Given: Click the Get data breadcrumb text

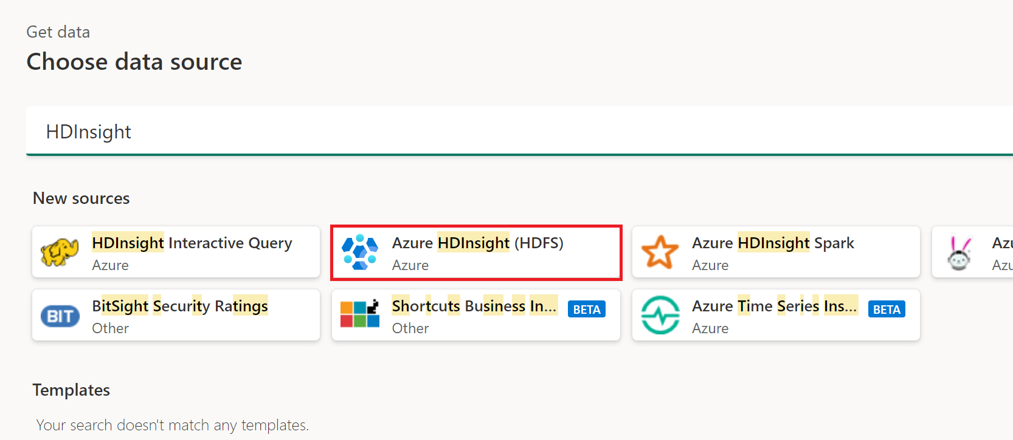Looking at the screenshot, I should coord(58,32).
